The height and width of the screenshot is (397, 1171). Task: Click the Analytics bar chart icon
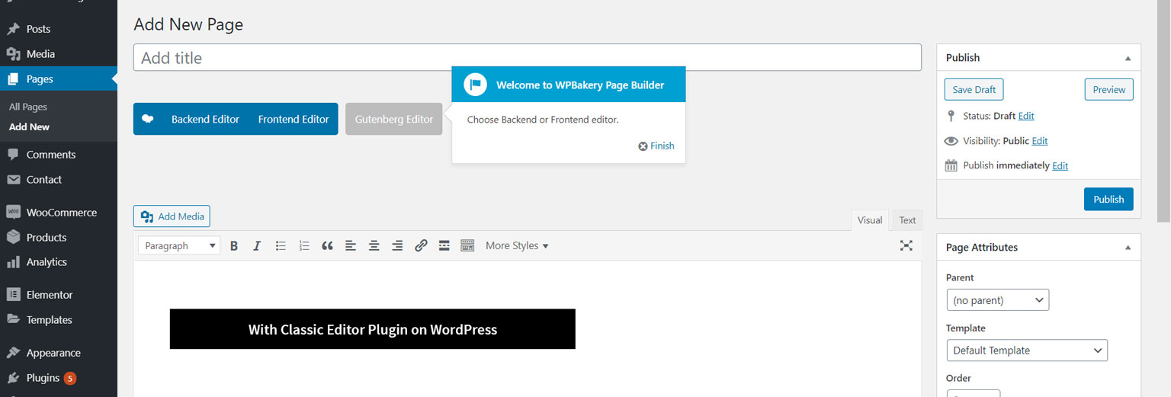pos(13,262)
